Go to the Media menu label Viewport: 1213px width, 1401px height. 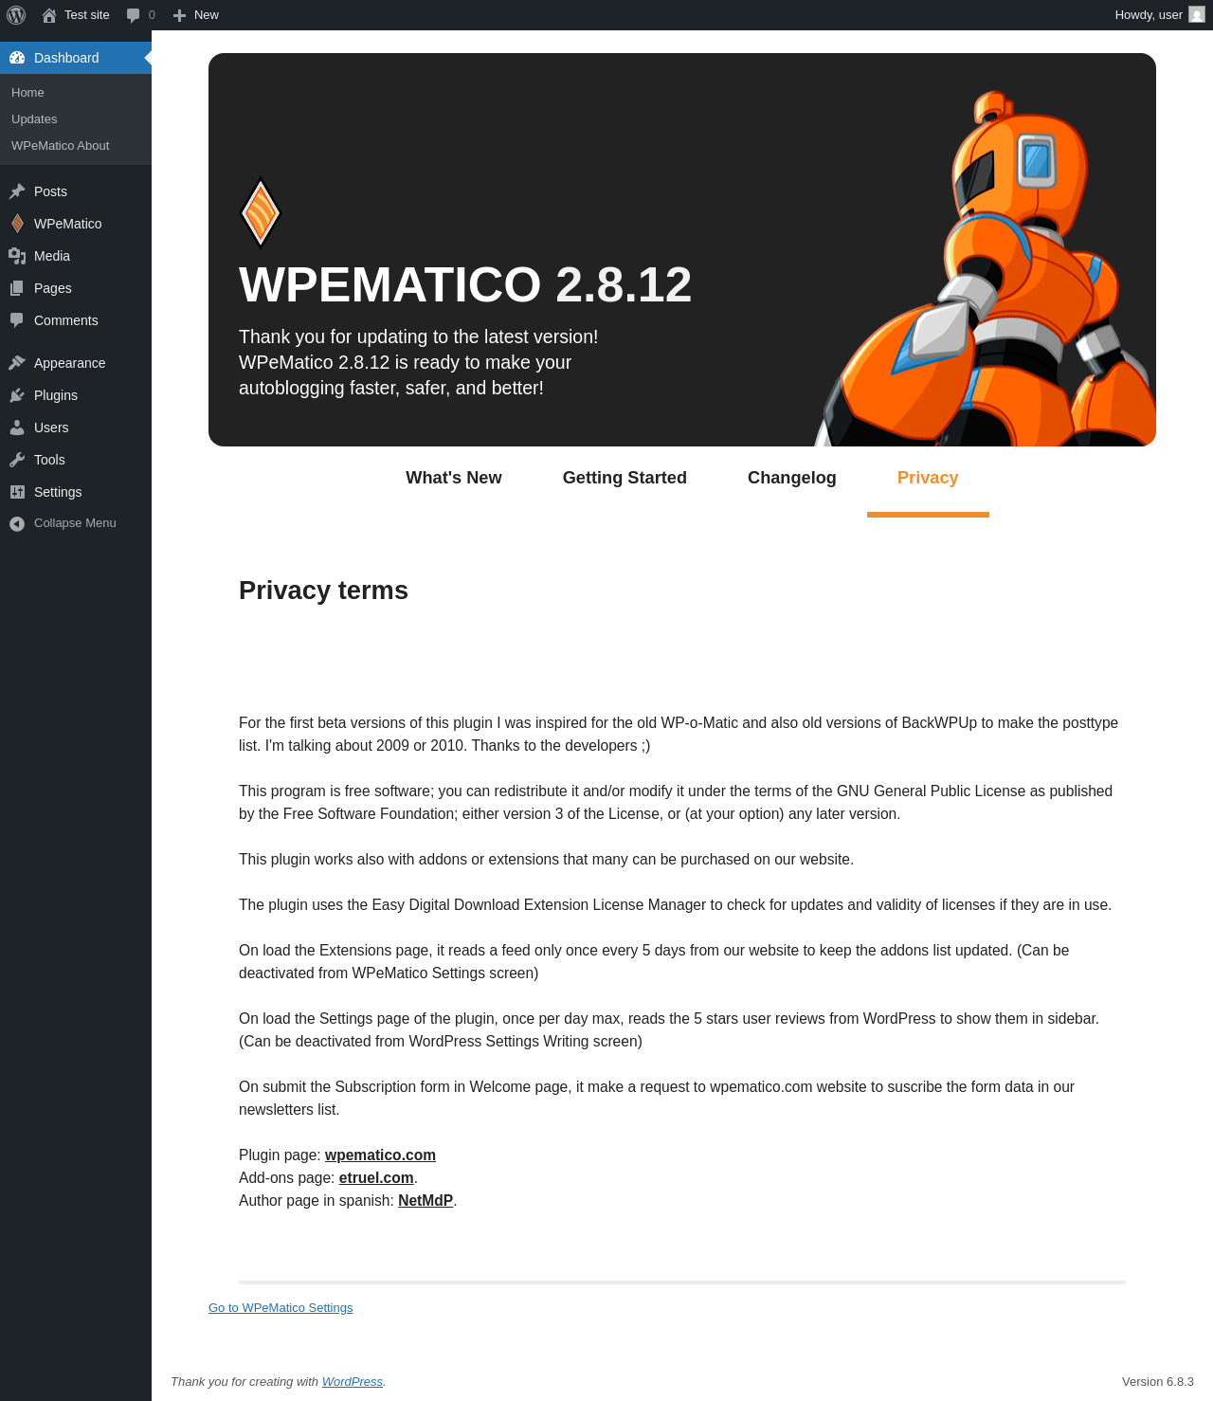tap(52, 256)
